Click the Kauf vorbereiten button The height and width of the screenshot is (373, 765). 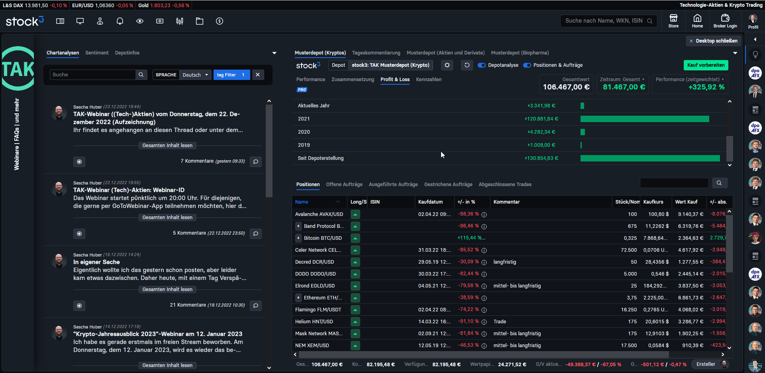click(706, 65)
